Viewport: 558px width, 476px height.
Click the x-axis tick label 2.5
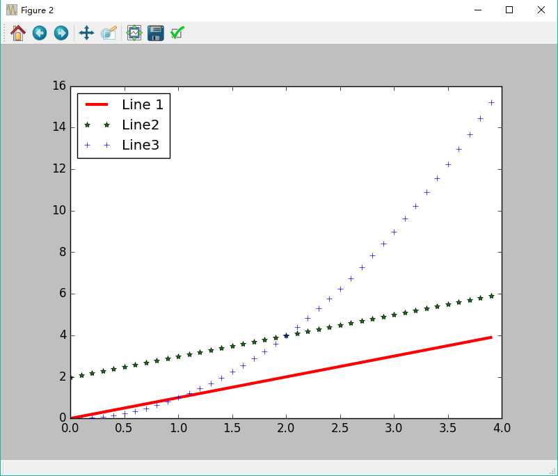(x=340, y=428)
